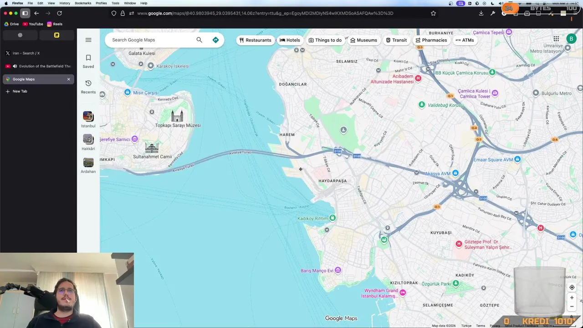Switch to Iran - Search / X tab
Screen dimensions: 583x328
point(38,53)
